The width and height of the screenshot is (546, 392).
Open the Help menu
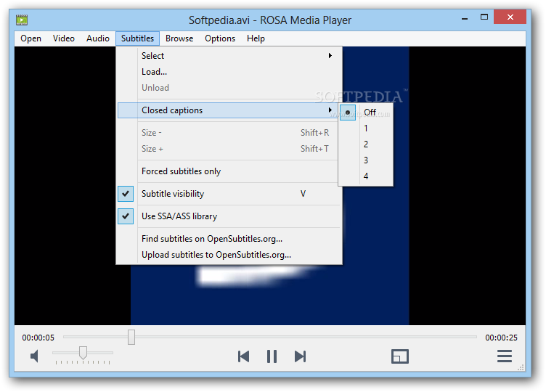click(x=256, y=38)
